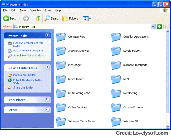Click Hide the contents of this folder
The height and width of the screenshot is (136, 171).
pos(28,44)
